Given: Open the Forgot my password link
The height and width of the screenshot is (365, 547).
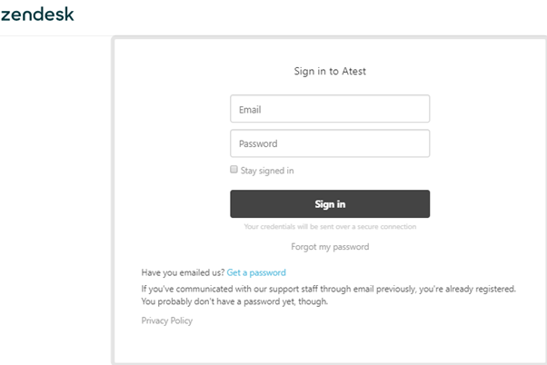Looking at the screenshot, I should 330,247.
